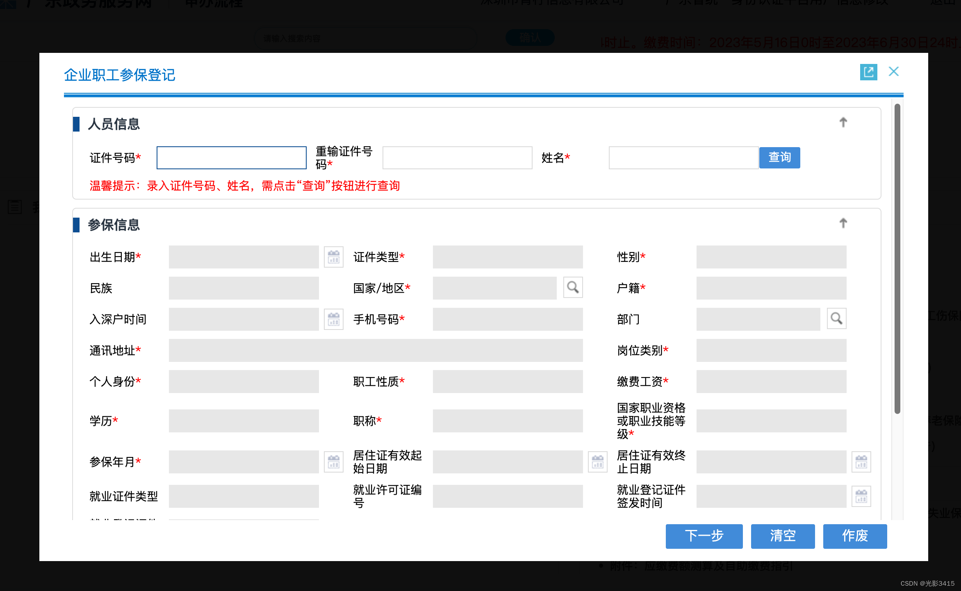Click search icon next to 国家/地区 field
Screen dimensions: 961x591
573,287
